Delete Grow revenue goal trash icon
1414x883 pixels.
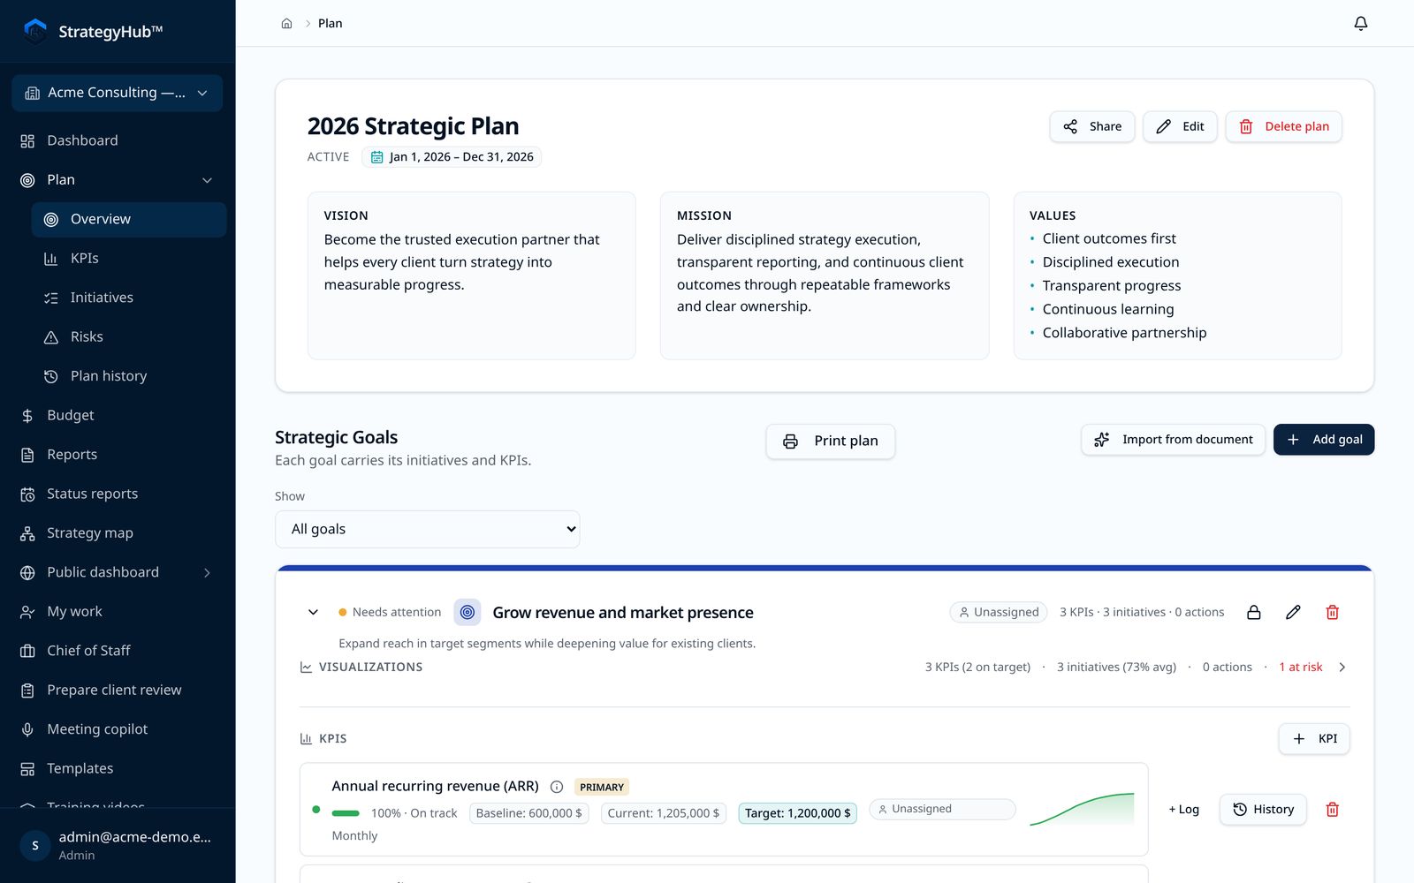pyautogui.click(x=1332, y=612)
